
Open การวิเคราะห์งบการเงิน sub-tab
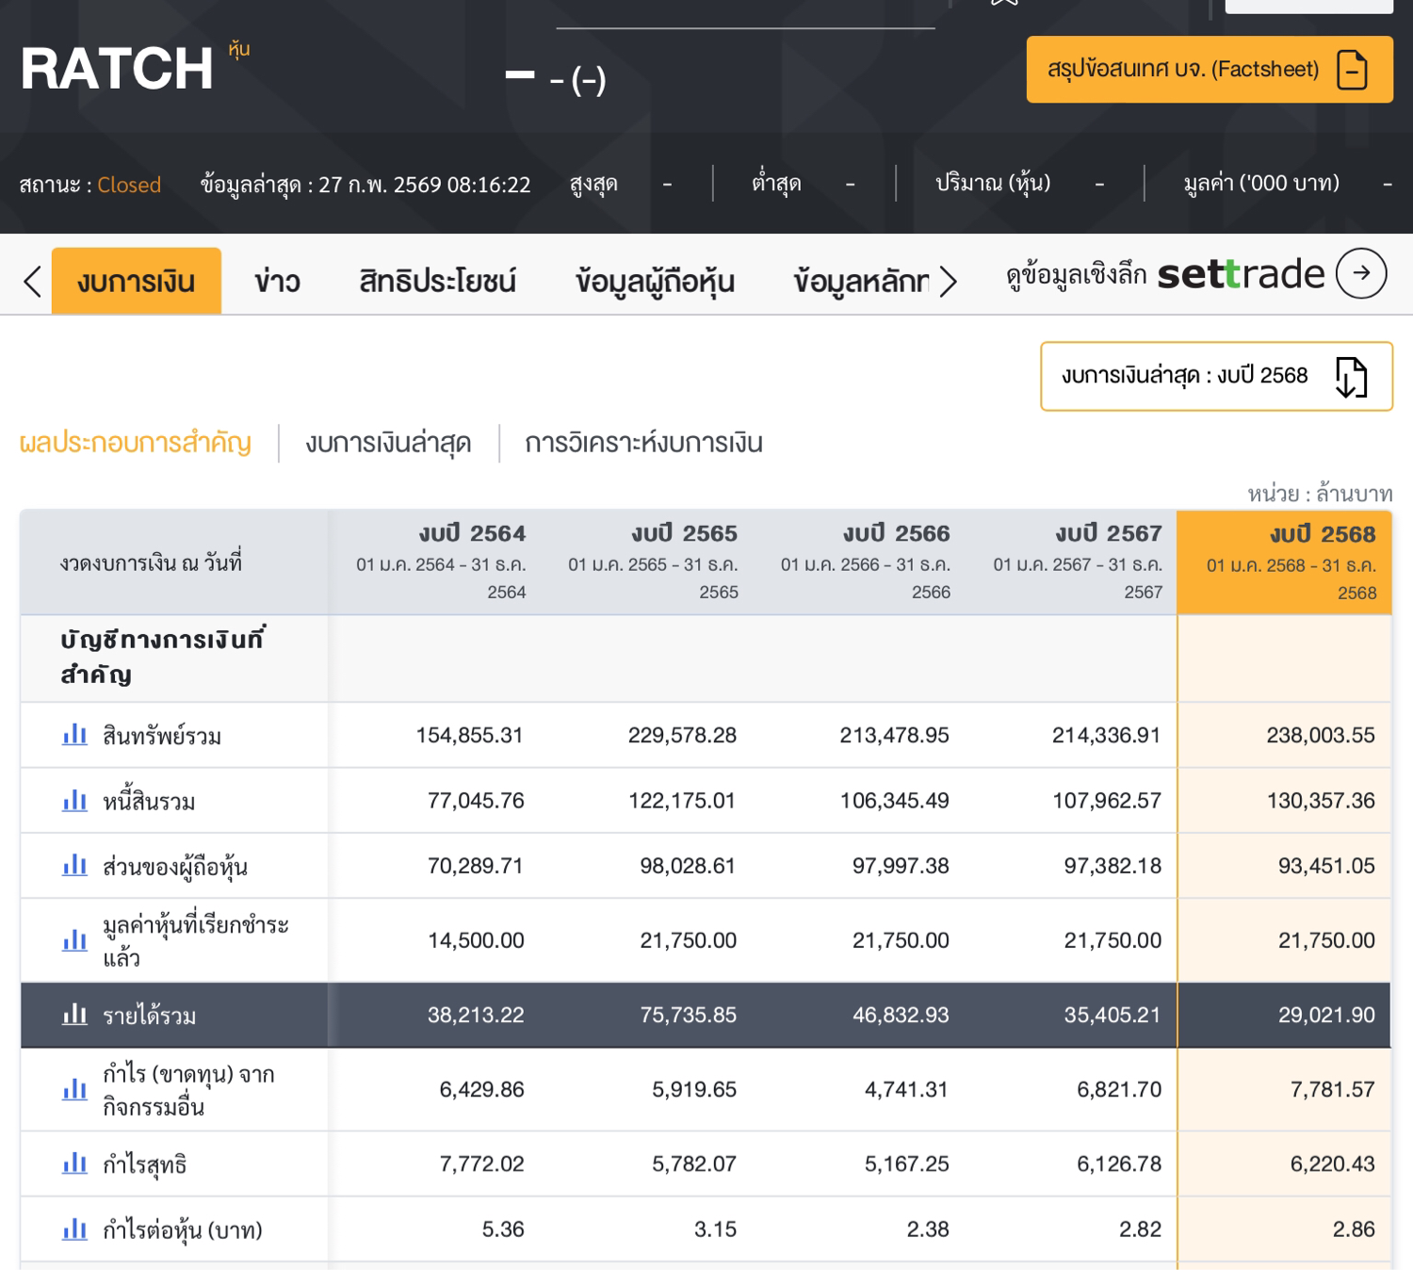tap(644, 443)
